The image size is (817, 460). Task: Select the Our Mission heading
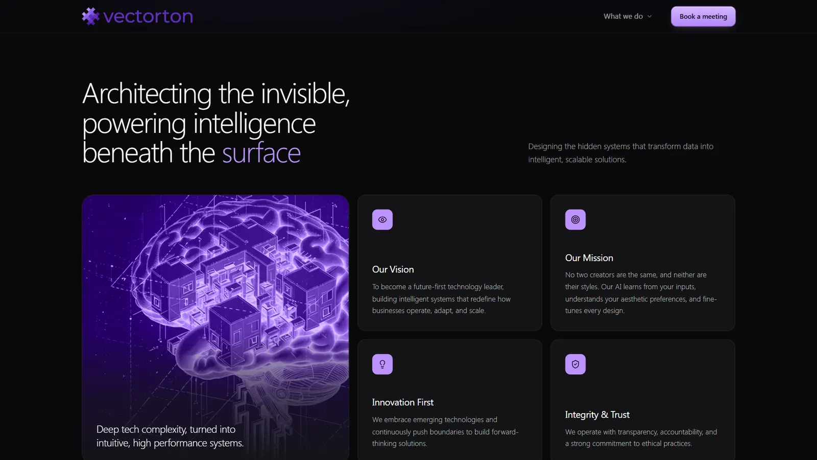[x=589, y=258]
